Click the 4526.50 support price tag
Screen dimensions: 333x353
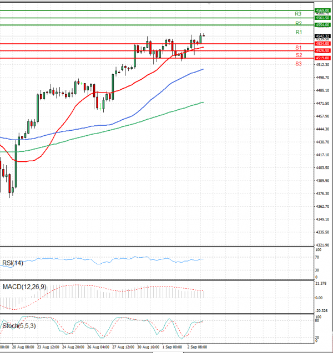322,51
